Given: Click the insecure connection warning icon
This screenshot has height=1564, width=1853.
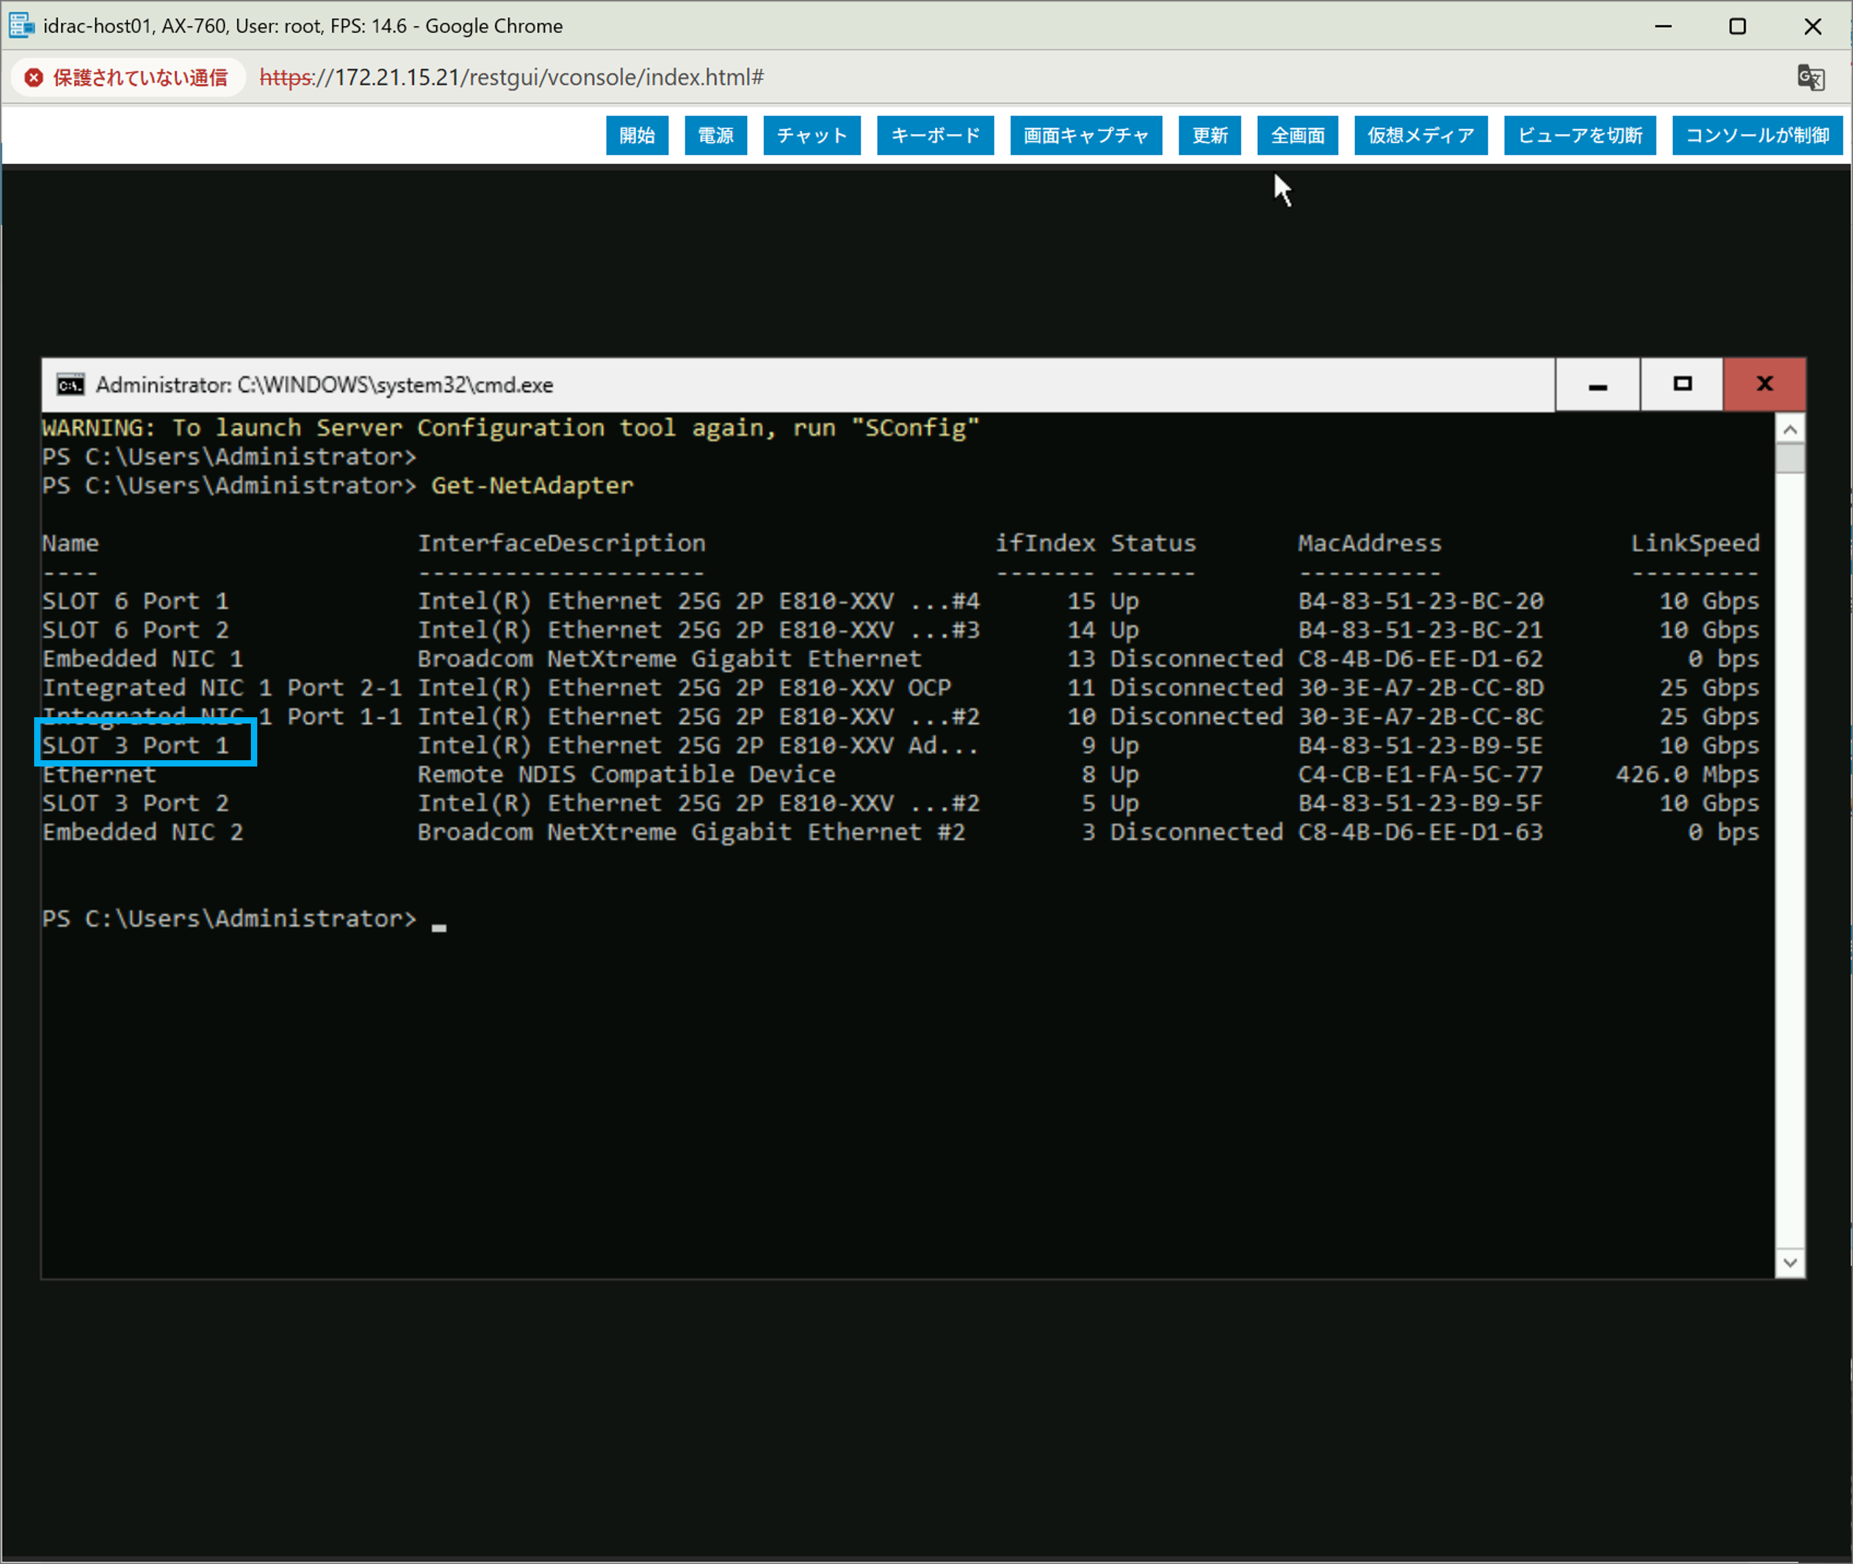Looking at the screenshot, I should click(35, 78).
